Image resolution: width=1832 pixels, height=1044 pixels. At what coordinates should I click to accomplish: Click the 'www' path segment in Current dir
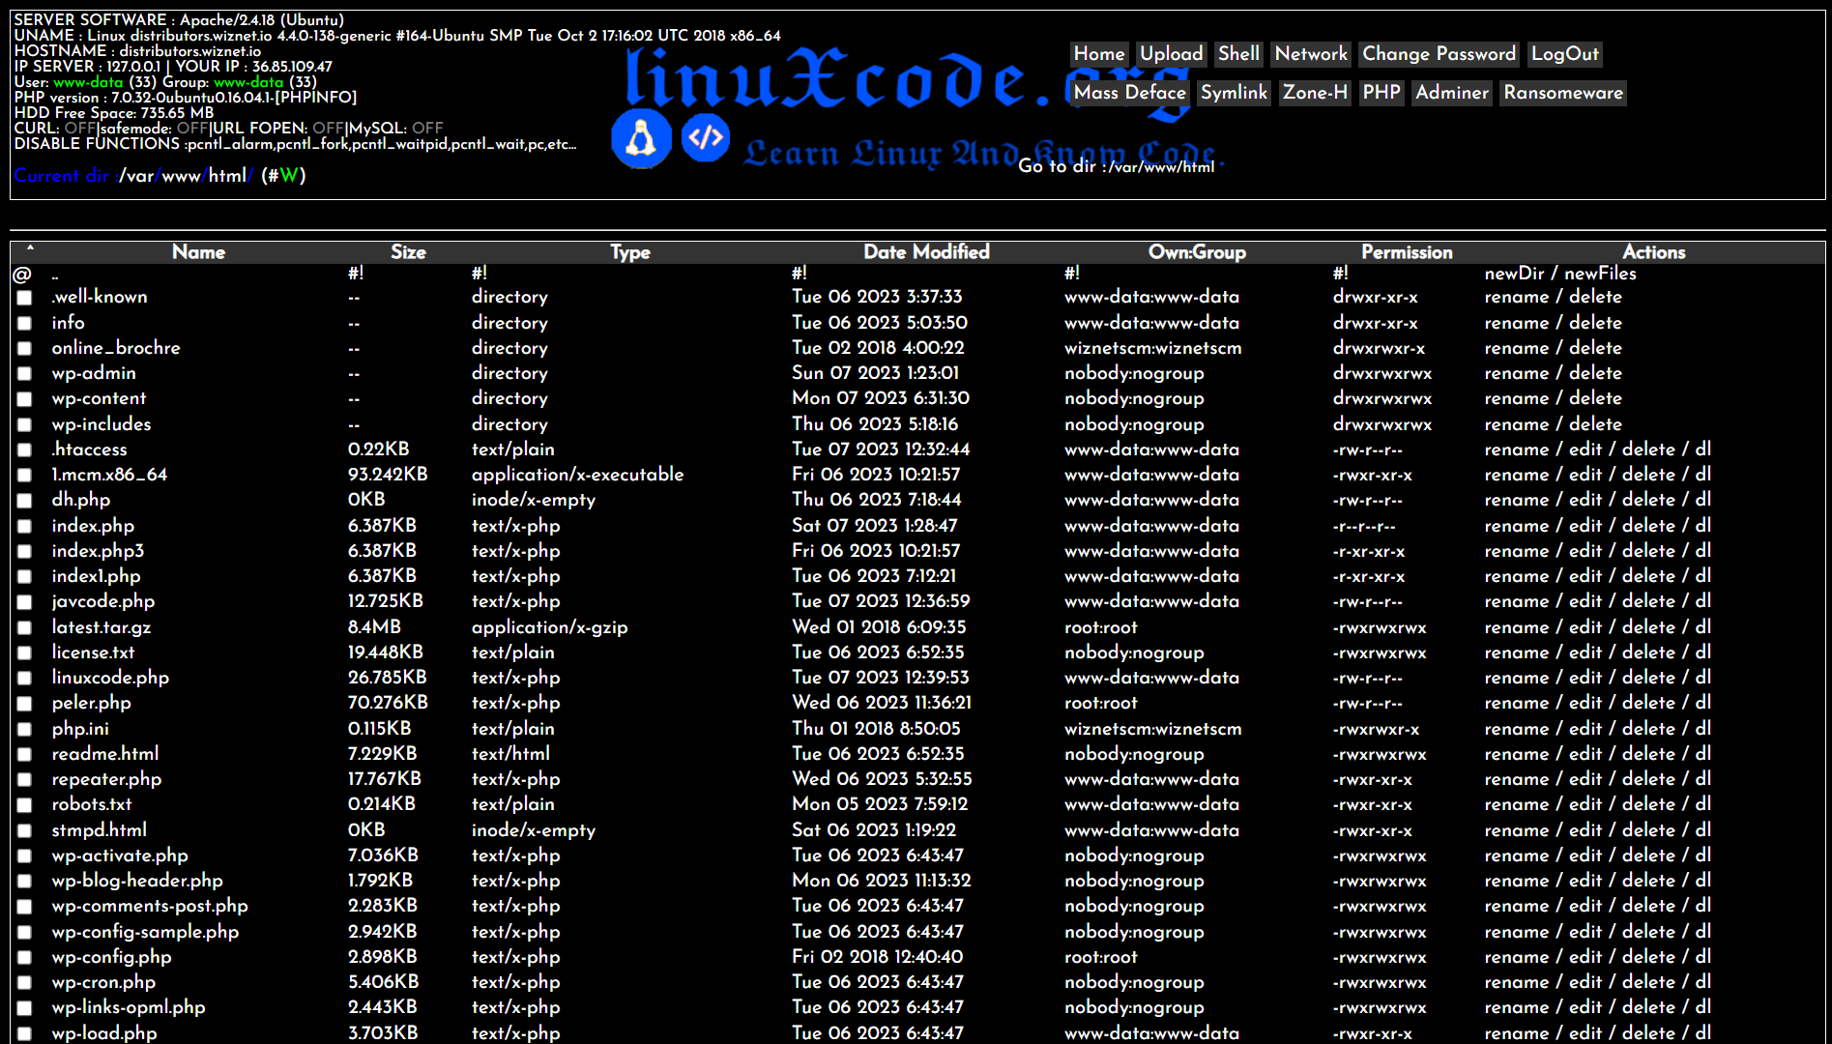(x=181, y=176)
